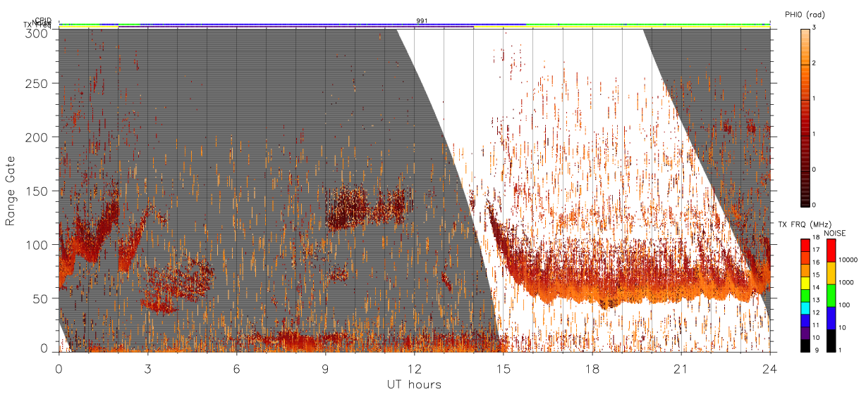Screen dimensions: 866x399
Task: Click PHI0 colorbar top tick label '3'
Action: tap(815, 29)
